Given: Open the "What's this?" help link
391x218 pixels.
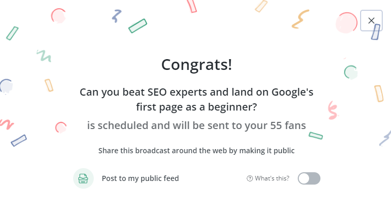Looking at the screenshot, I should pos(272,178).
